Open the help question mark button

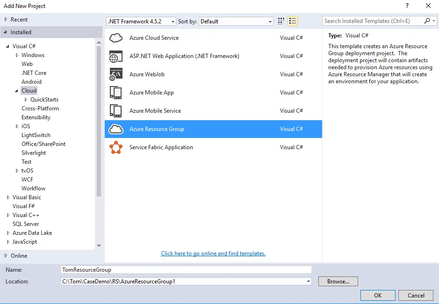coord(407,6)
